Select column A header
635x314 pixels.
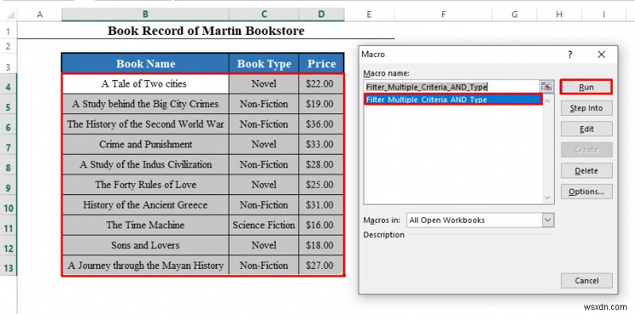(40, 14)
